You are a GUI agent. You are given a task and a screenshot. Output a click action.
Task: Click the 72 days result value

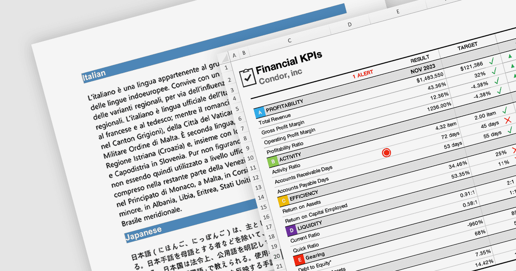point(451,136)
